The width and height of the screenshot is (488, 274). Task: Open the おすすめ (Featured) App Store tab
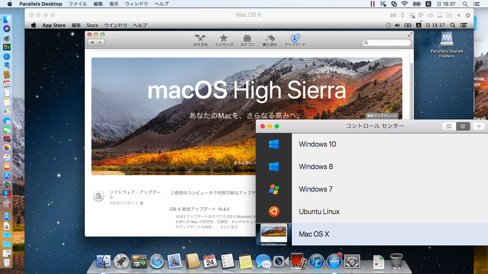[x=200, y=40]
